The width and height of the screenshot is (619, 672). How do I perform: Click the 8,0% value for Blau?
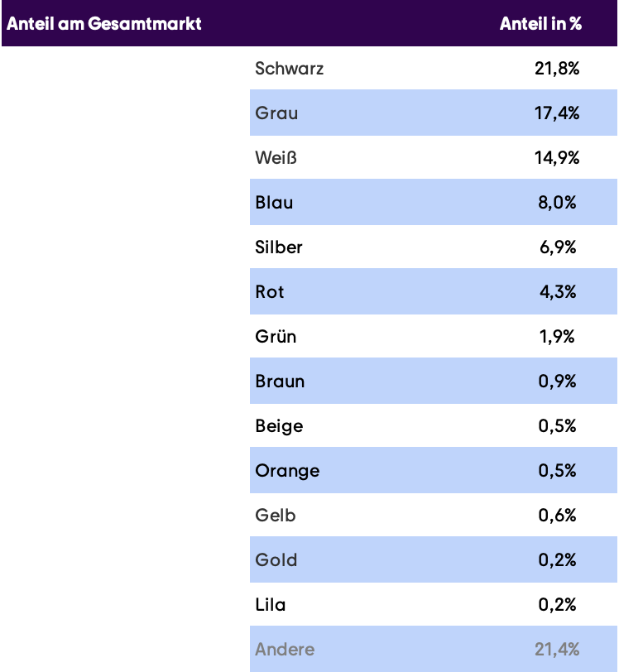pos(557,202)
